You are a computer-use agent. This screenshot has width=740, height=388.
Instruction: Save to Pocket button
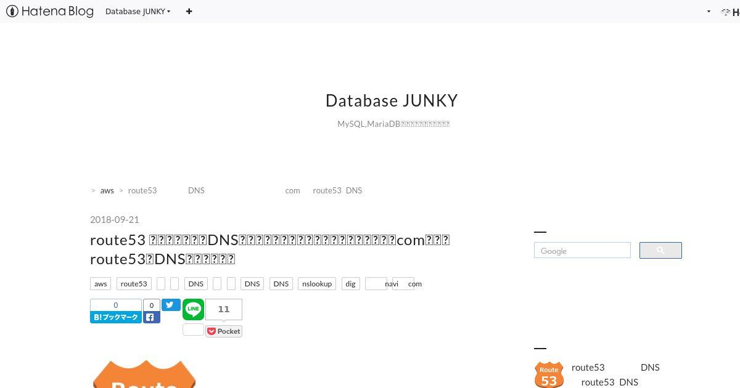[224, 331]
